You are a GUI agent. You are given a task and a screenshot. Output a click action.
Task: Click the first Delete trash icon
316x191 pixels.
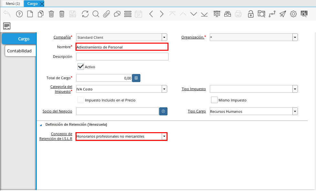[51, 14]
